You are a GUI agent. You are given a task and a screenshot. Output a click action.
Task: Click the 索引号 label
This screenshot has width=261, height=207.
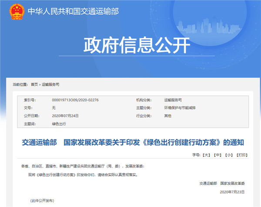tap(30, 100)
